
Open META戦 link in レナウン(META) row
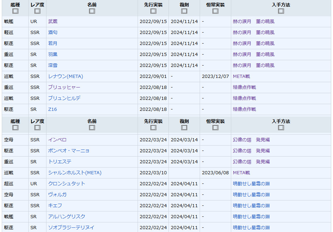[242, 77]
